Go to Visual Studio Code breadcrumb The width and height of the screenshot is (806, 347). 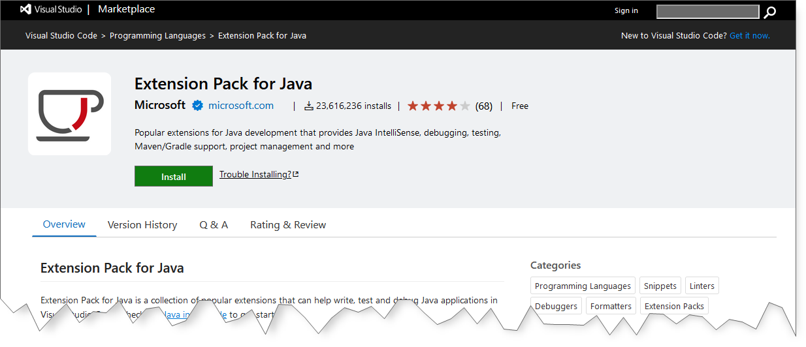(x=61, y=36)
